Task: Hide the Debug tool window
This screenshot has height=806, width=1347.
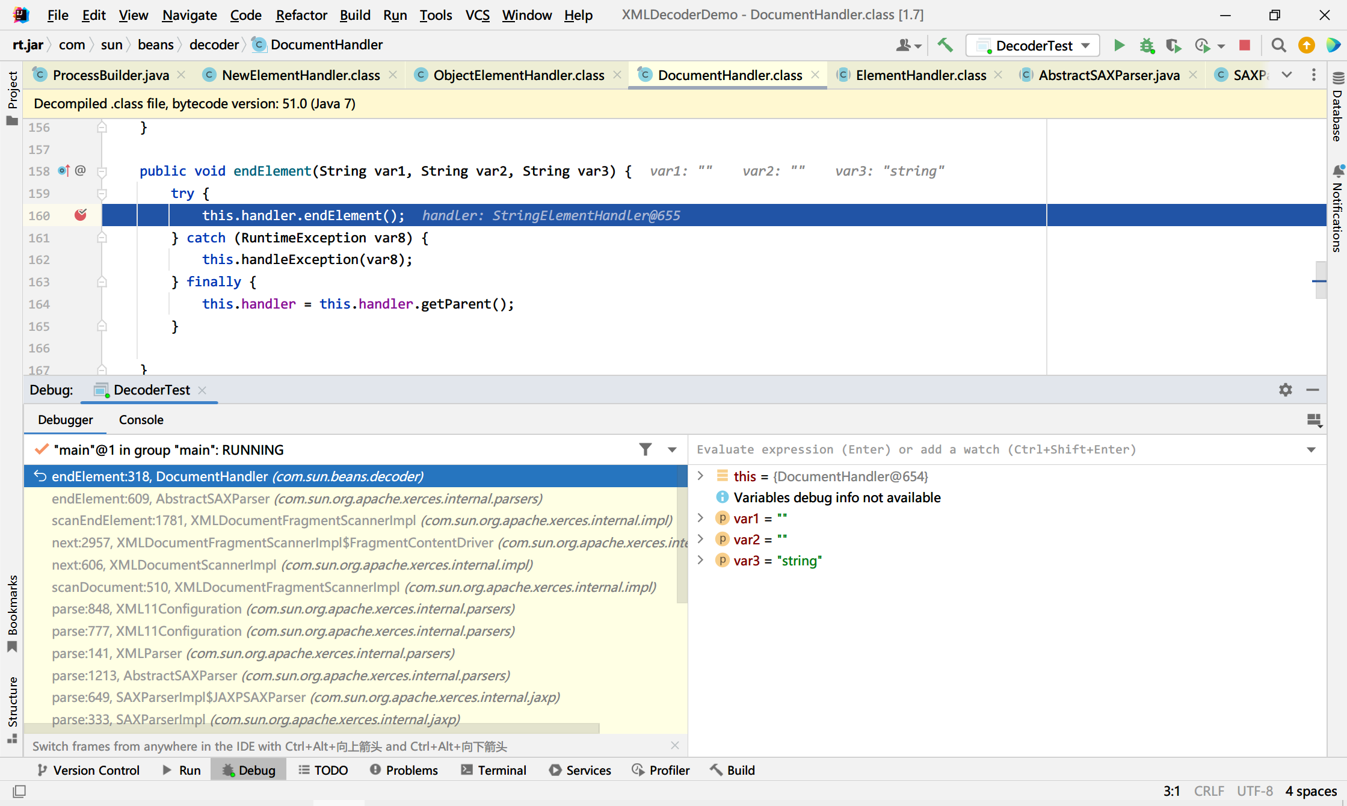Action: click(x=1313, y=390)
